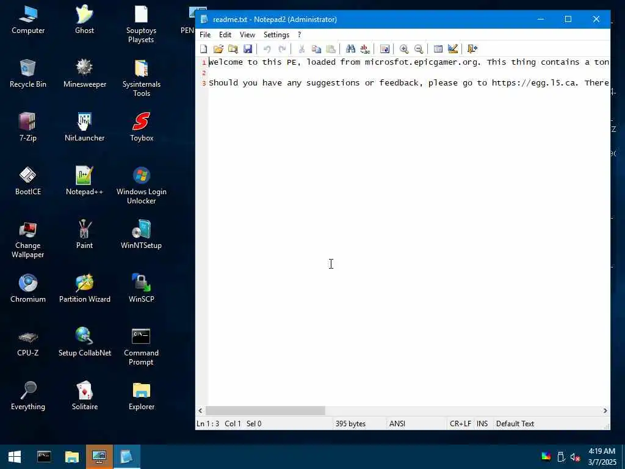
Task: Click the scroll right arrow
Action: click(605, 410)
